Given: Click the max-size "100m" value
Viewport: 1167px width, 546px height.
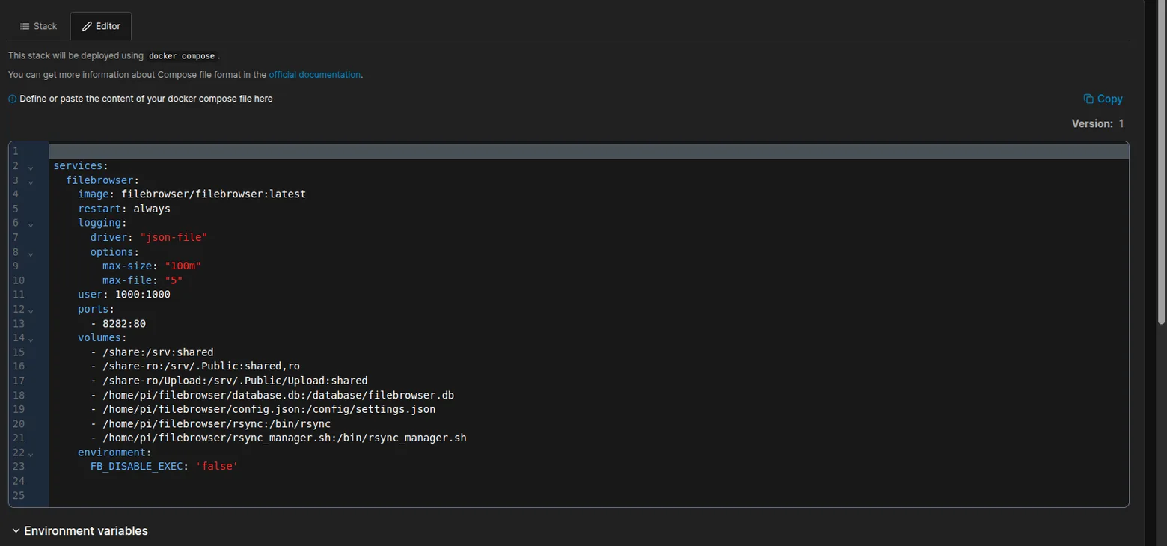Looking at the screenshot, I should click(183, 266).
